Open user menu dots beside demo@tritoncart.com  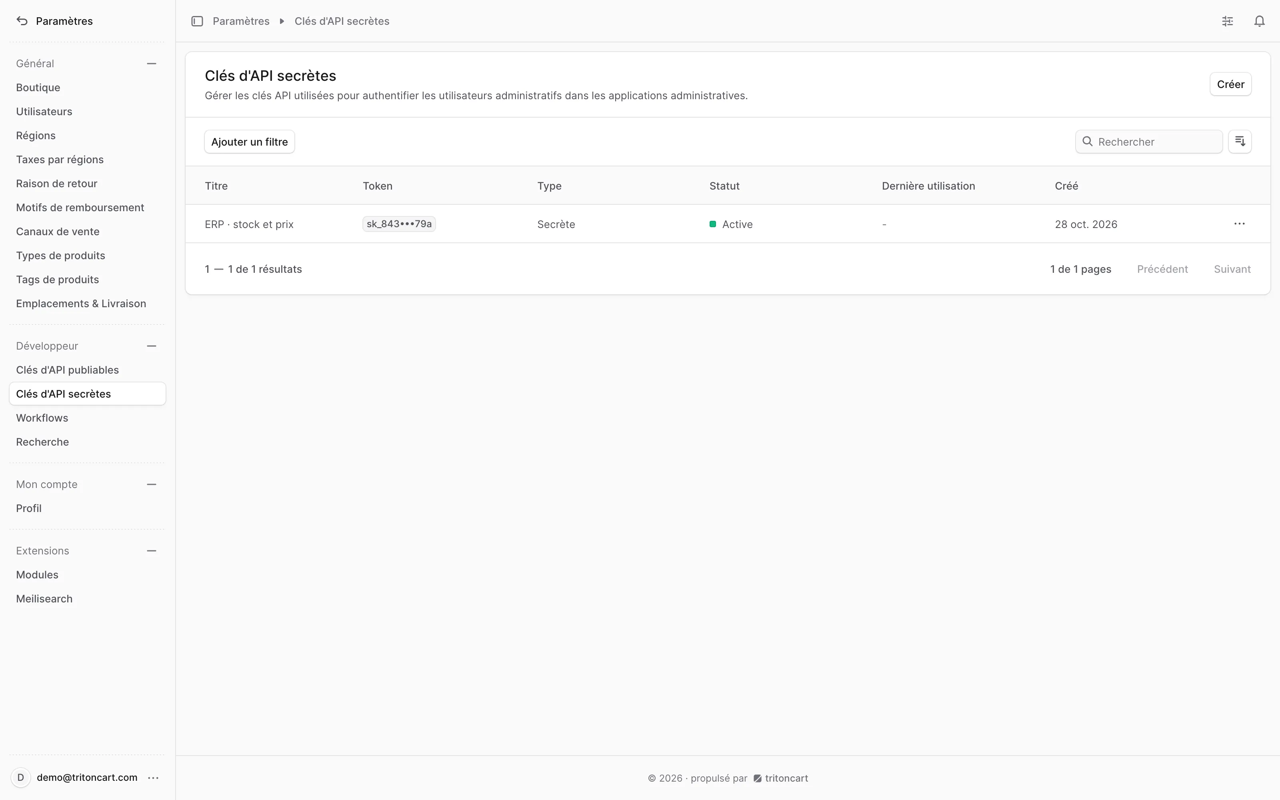(x=153, y=778)
